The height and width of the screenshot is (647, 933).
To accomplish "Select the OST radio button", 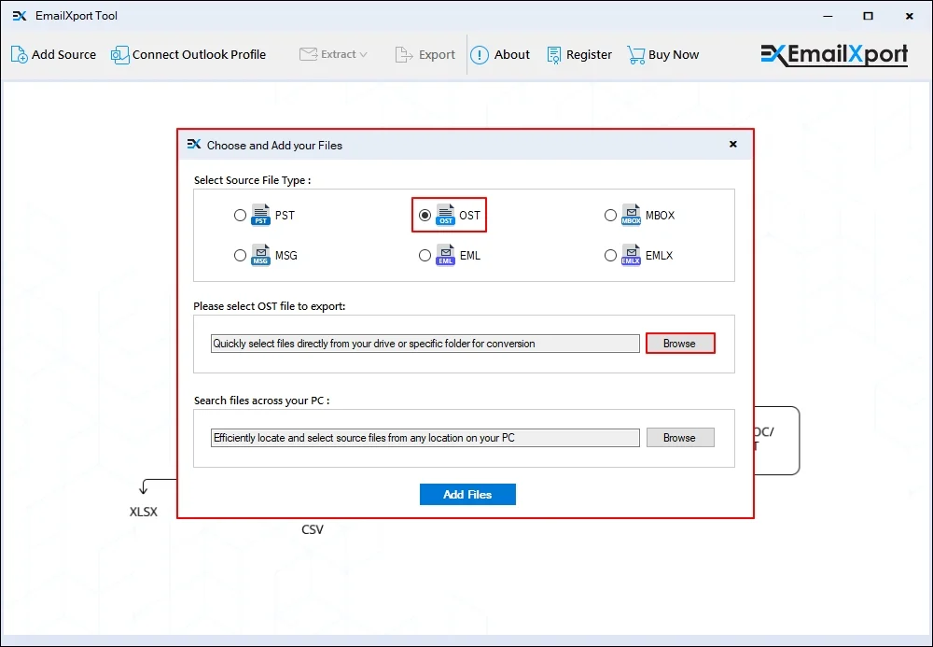I will (x=426, y=215).
